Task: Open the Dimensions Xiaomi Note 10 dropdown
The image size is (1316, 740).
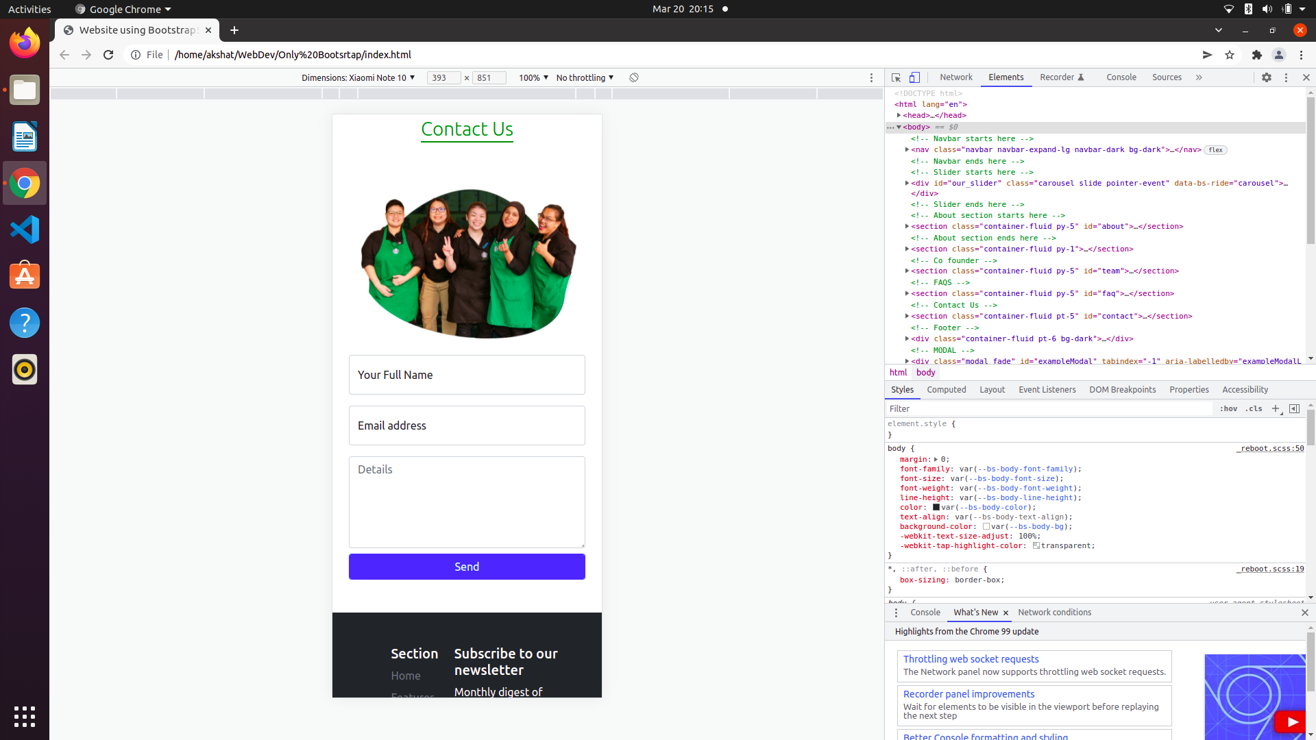Action: [358, 77]
